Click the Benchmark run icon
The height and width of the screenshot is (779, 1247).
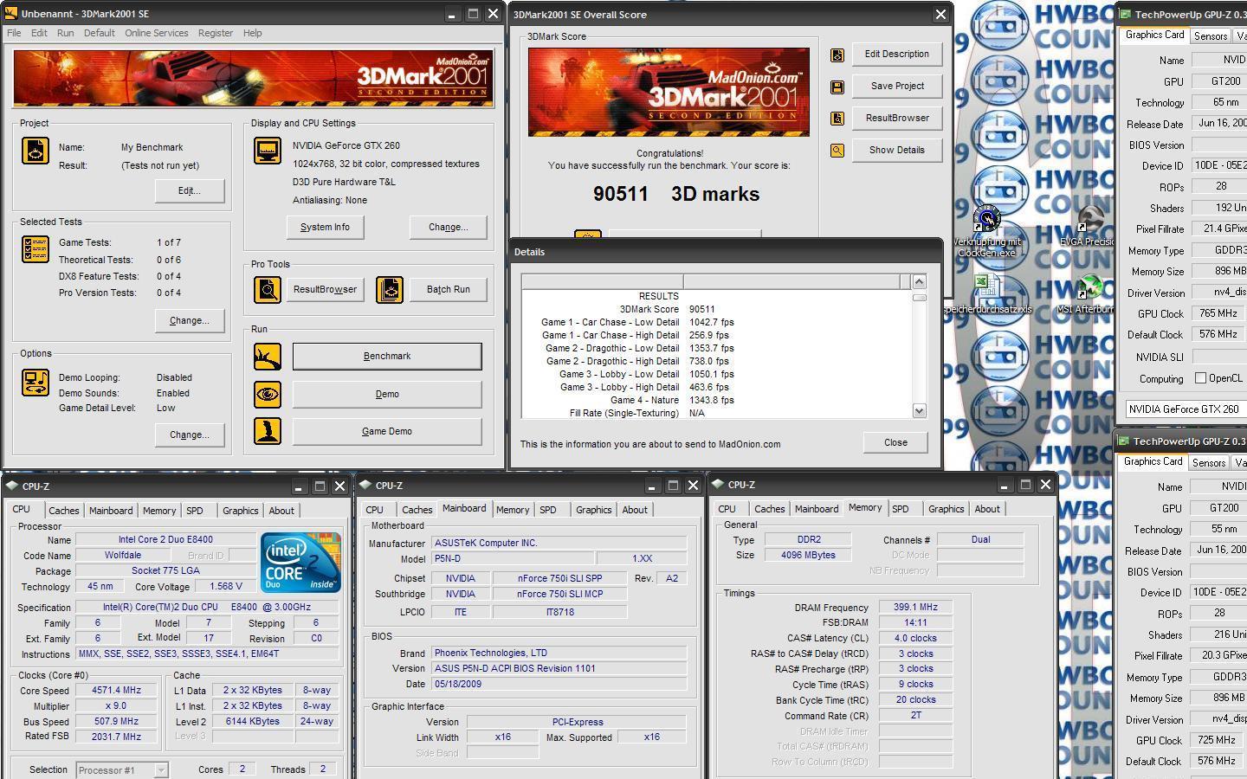268,357
